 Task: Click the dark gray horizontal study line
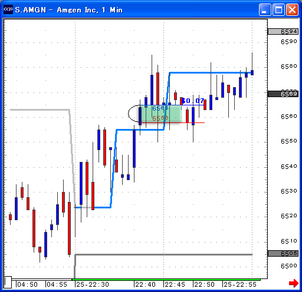click(x=163, y=254)
